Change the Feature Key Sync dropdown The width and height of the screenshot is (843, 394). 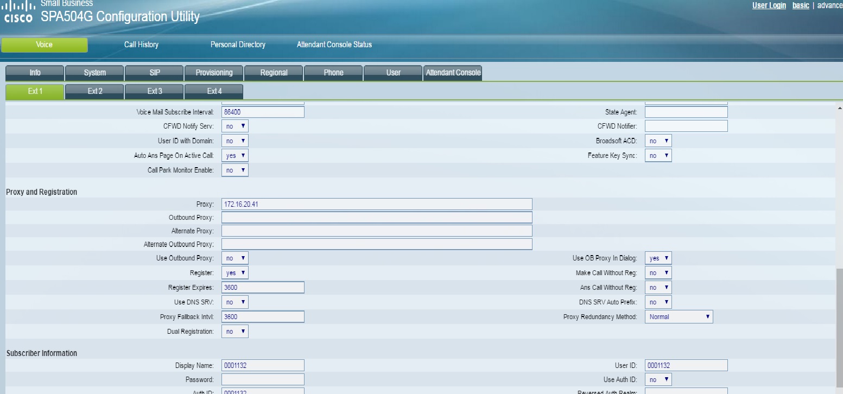[x=658, y=156]
